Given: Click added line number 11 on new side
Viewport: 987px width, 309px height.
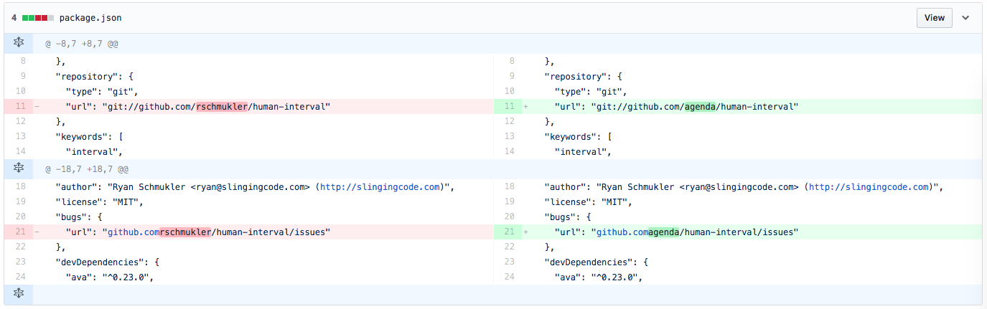Looking at the screenshot, I should click(x=508, y=107).
